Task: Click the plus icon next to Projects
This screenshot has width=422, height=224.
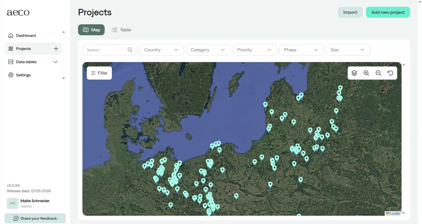Action: pyautogui.click(x=56, y=49)
